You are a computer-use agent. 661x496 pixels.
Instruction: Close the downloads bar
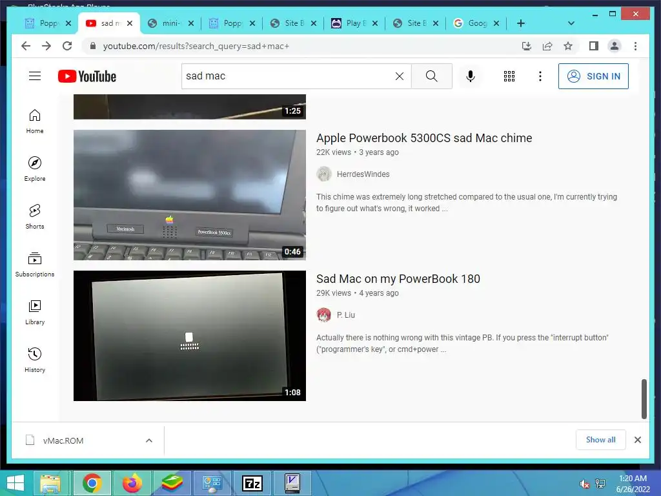[637, 439]
